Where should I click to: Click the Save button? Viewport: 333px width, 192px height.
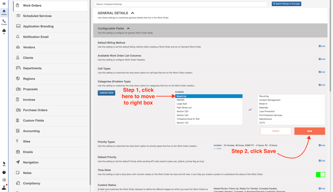coord(310,131)
